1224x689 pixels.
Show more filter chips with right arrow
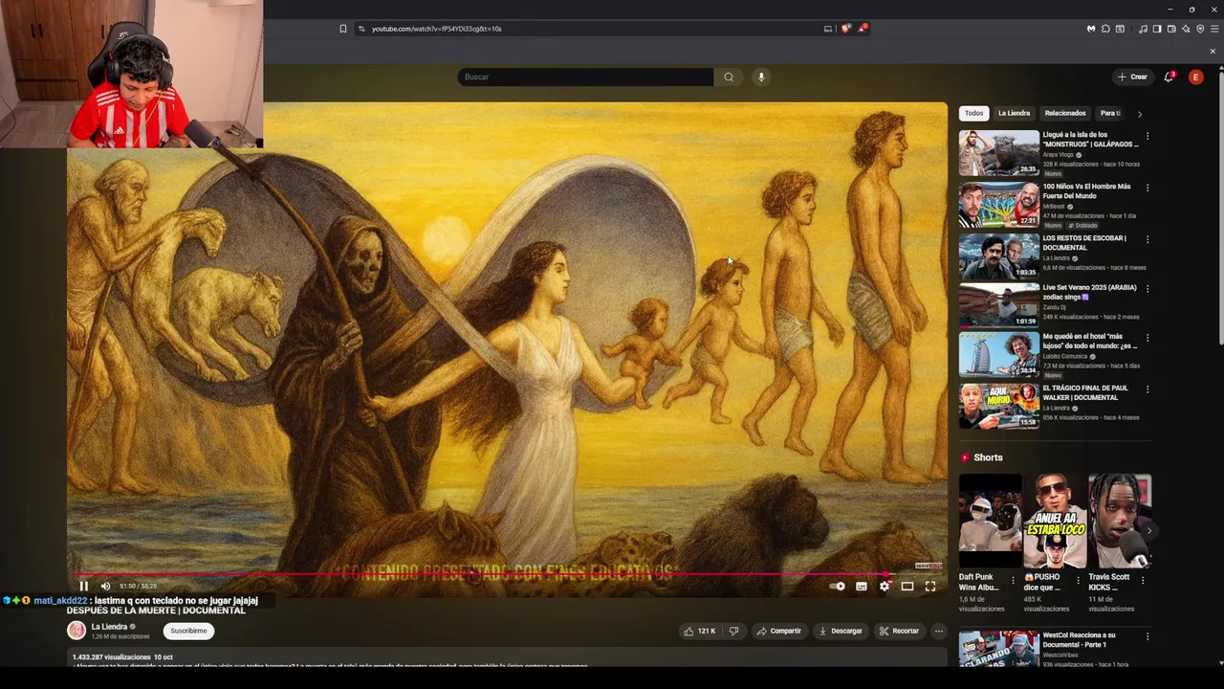tap(1139, 114)
